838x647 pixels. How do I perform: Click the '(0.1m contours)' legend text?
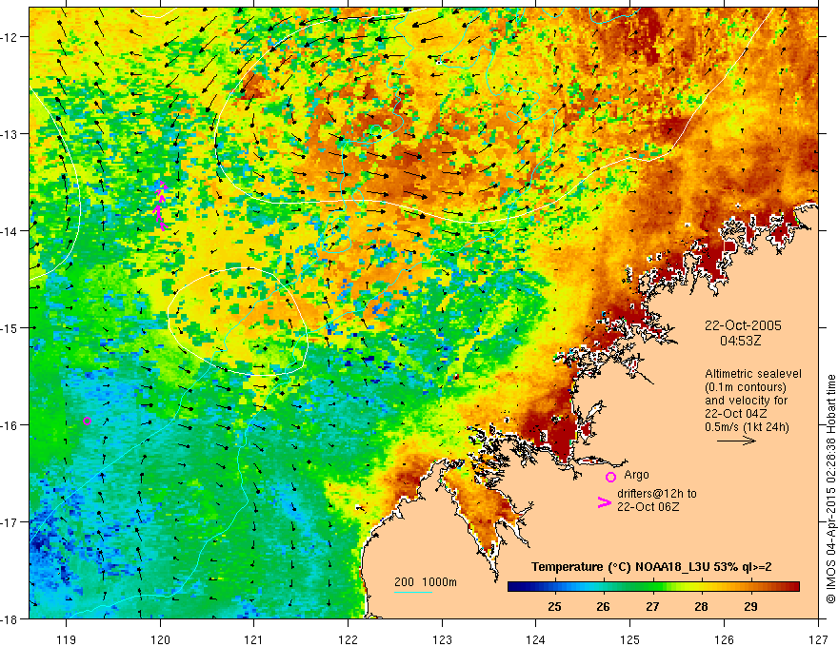click(746, 387)
